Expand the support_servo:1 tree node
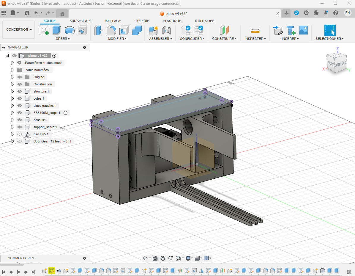 click(x=12, y=127)
